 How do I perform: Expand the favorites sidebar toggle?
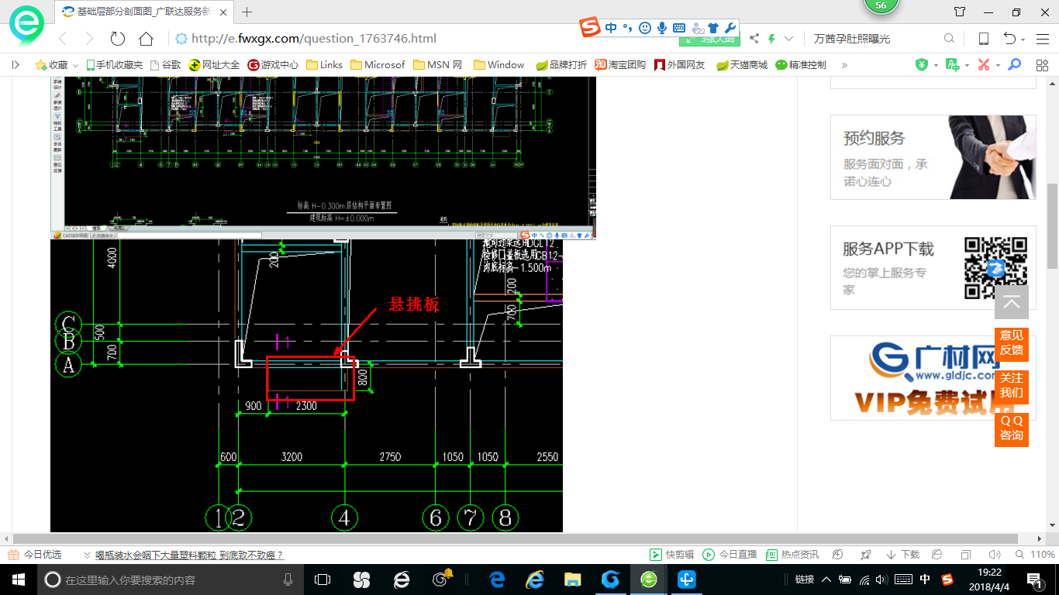(x=16, y=65)
